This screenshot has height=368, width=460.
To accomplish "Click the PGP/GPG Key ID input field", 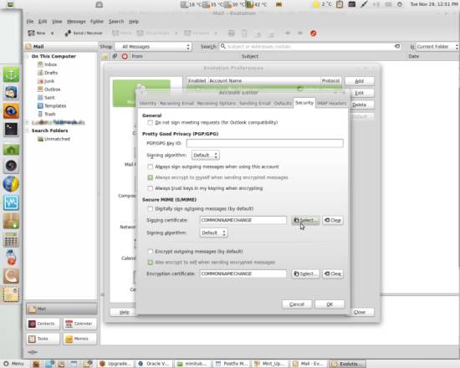I will click(264, 143).
